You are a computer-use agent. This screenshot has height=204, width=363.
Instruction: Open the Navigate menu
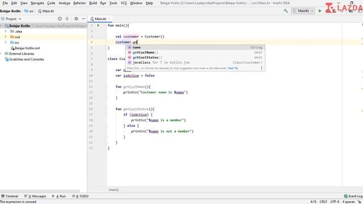tap(37, 3)
